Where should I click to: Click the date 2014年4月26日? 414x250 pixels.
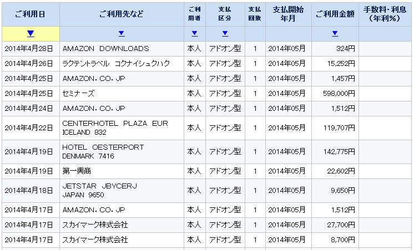[29, 64]
